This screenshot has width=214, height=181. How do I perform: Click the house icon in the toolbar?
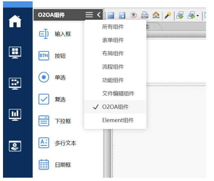pos(156,15)
